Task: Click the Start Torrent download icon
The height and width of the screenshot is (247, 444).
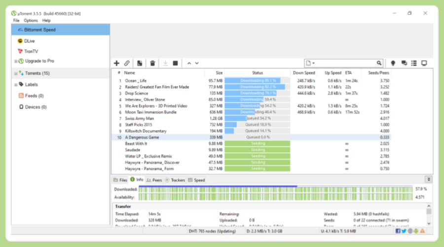Action: (165, 63)
